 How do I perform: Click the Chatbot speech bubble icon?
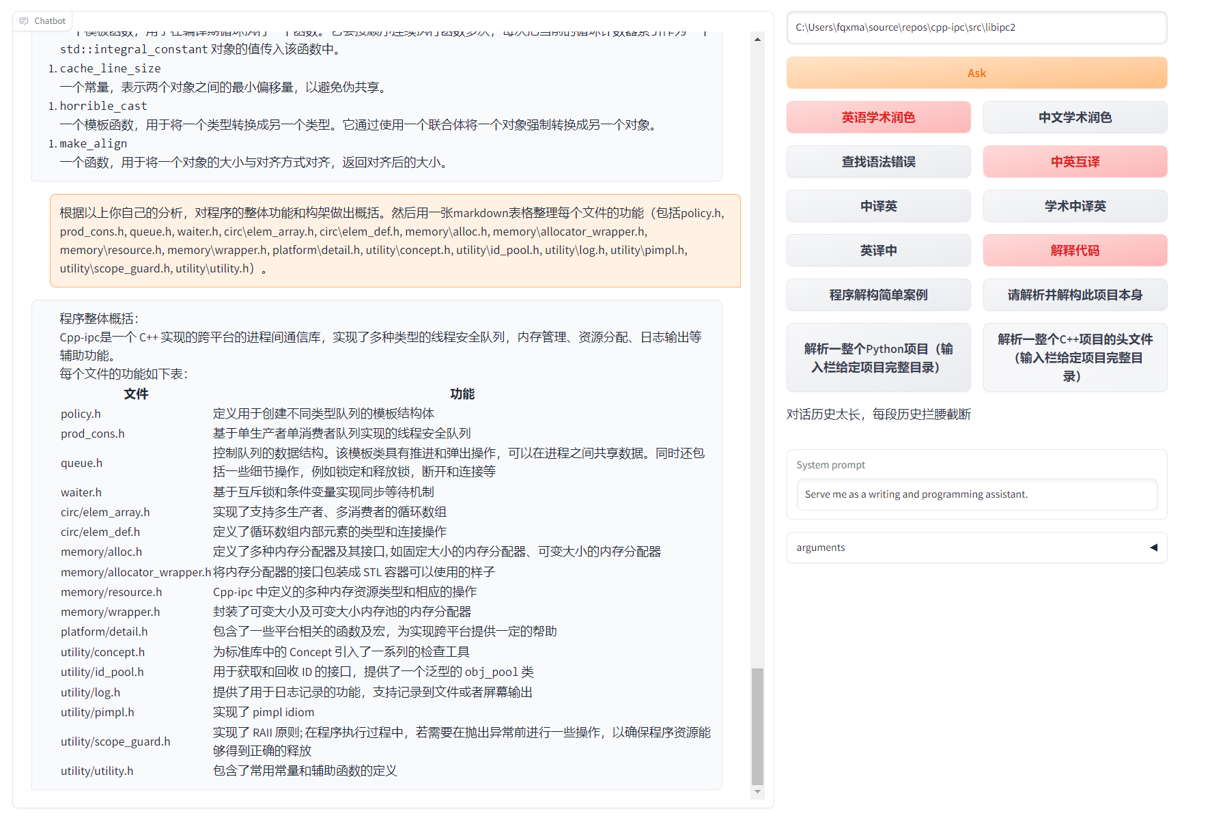(x=24, y=21)
